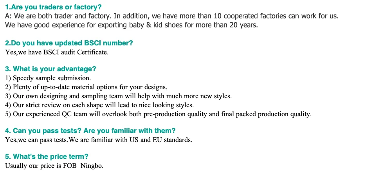The height and width of the screenshot is (180, 373).
Task: Click the line about exporting baby & kid shoes
Action: [x=131, y=25]
